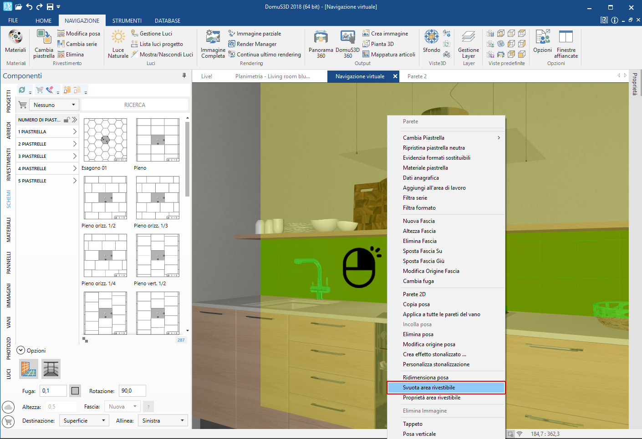Open Gestione Luci
642x439 pixels.
click(x=152, y=34)
